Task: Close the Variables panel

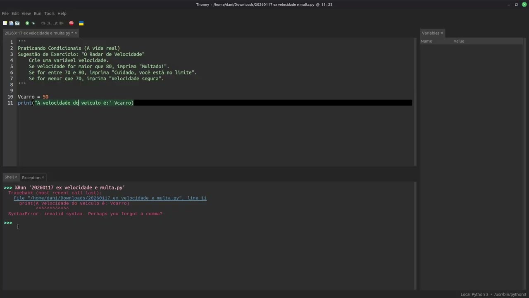Action: click(442, 33)
